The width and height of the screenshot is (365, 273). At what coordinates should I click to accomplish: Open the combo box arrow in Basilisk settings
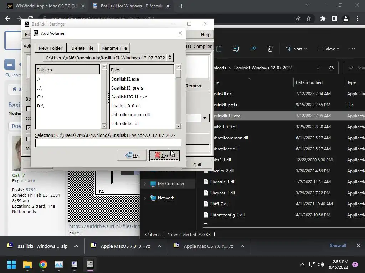pyautogui.click(x=205, y=118)
